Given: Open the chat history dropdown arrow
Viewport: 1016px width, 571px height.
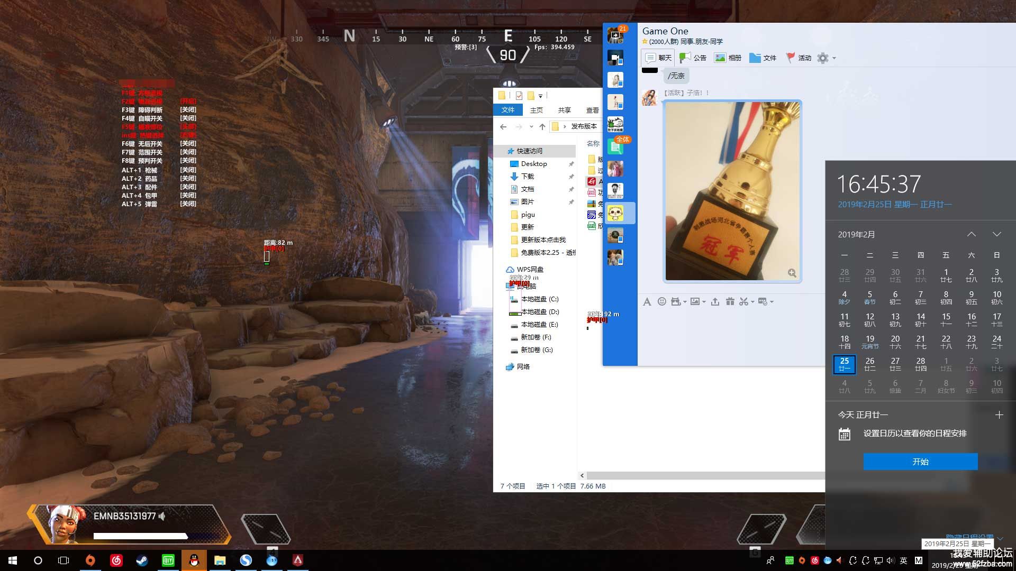Looking at the screenshot, I should [772, 302].
